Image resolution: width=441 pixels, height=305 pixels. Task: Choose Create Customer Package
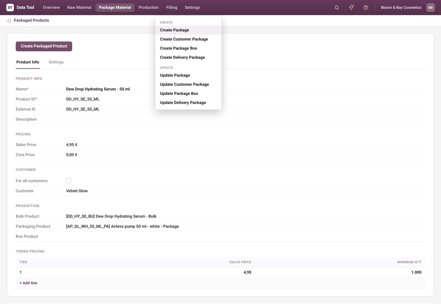(188, 39)
